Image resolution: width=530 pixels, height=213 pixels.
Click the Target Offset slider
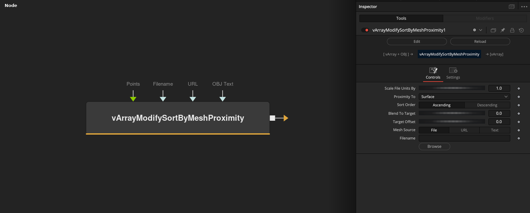(x=452, y=122)
